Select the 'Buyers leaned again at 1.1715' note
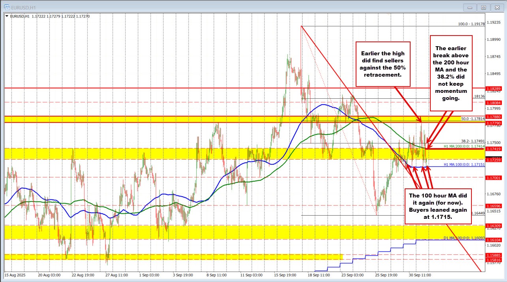 438,206
